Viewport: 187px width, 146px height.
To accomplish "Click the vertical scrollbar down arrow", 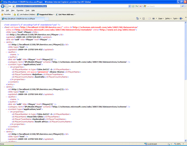I will coord(186,141).
